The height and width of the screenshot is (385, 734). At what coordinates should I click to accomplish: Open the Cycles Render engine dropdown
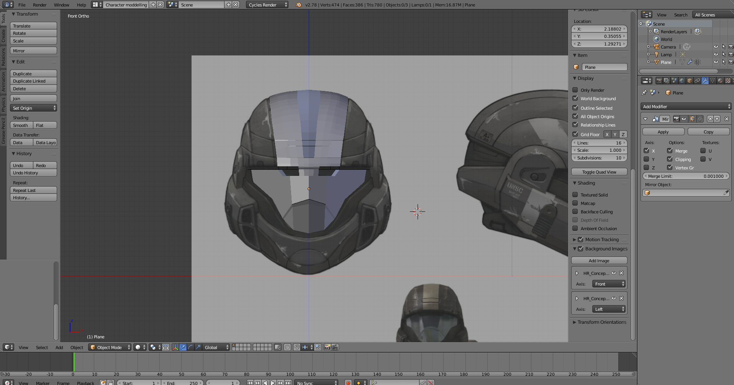pyautogui.click(x=267, y=5)
